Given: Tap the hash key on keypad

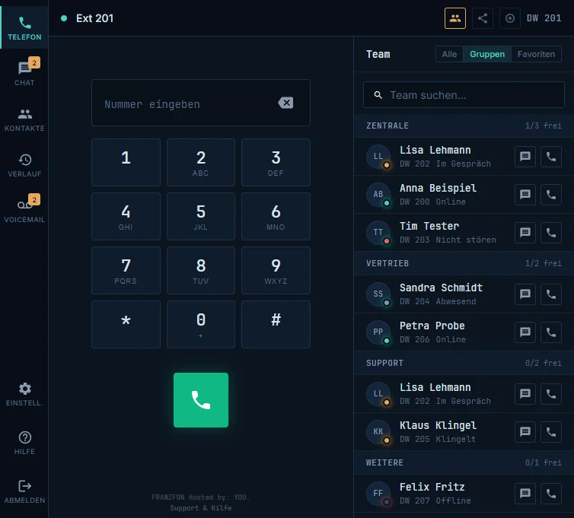Looking at the screenshot, I should pos(276,325).
